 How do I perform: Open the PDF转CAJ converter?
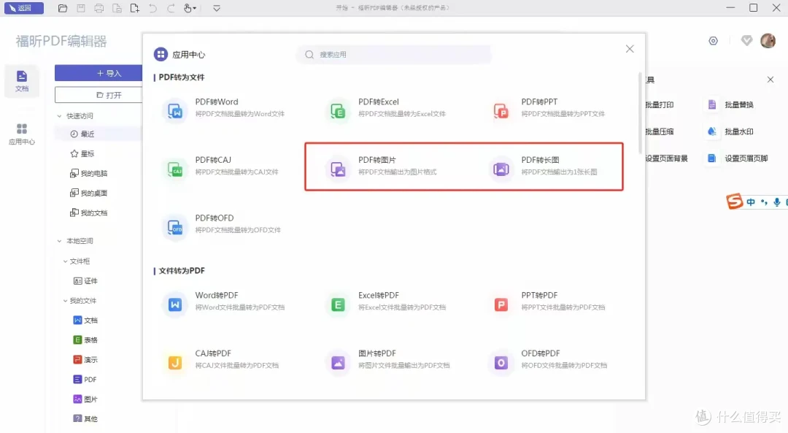221,166
